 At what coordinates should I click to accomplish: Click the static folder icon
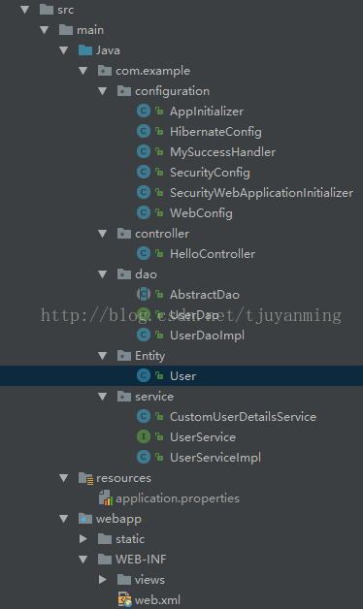click(105, 539)
